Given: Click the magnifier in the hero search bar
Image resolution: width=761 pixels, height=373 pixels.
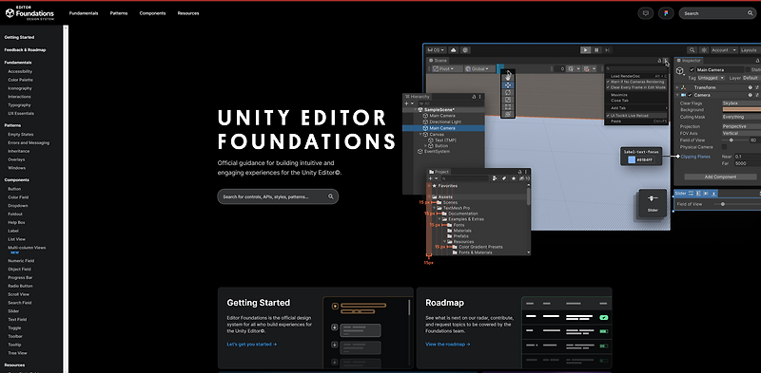Looking at the screenshot, I should (x=330, y=196).
